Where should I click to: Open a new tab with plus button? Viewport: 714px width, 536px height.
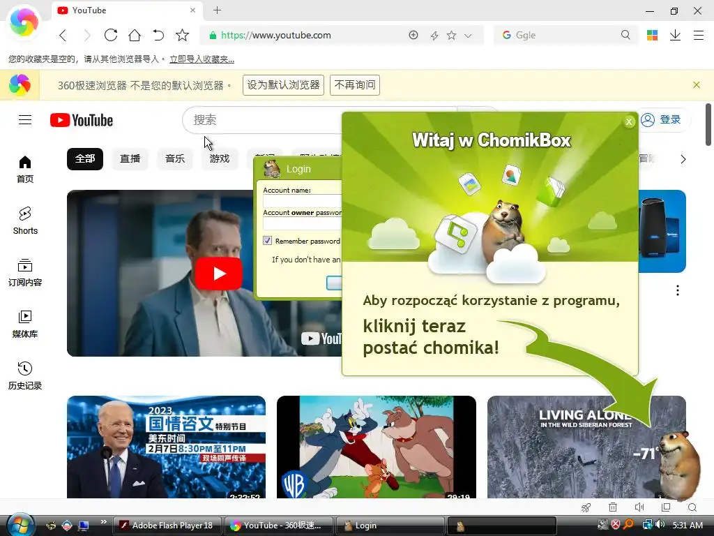point(218,10)
